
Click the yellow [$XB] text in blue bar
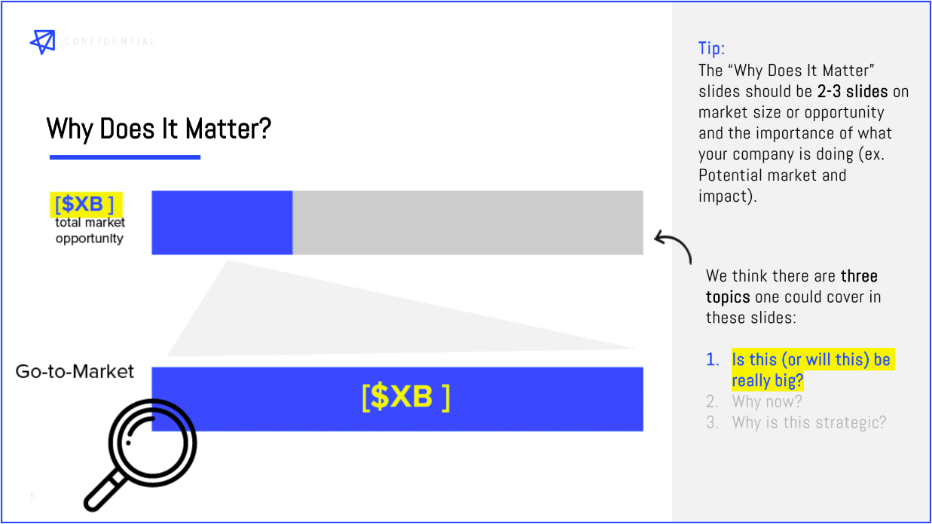tap(405, 398)
